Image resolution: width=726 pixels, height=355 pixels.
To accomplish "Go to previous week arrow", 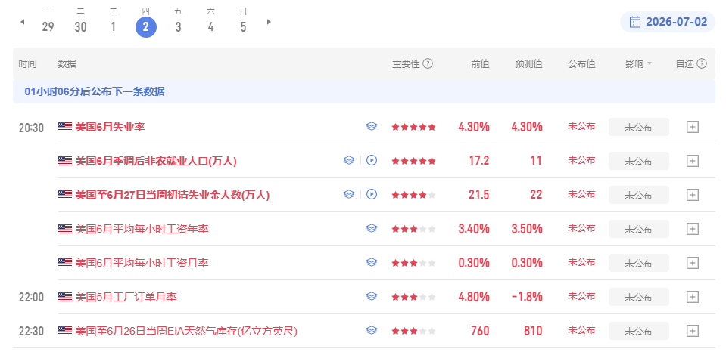I will pyautogui.click(x=22, y=22).
